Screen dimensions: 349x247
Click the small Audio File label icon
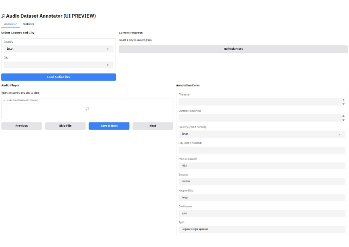click(5, 100)
